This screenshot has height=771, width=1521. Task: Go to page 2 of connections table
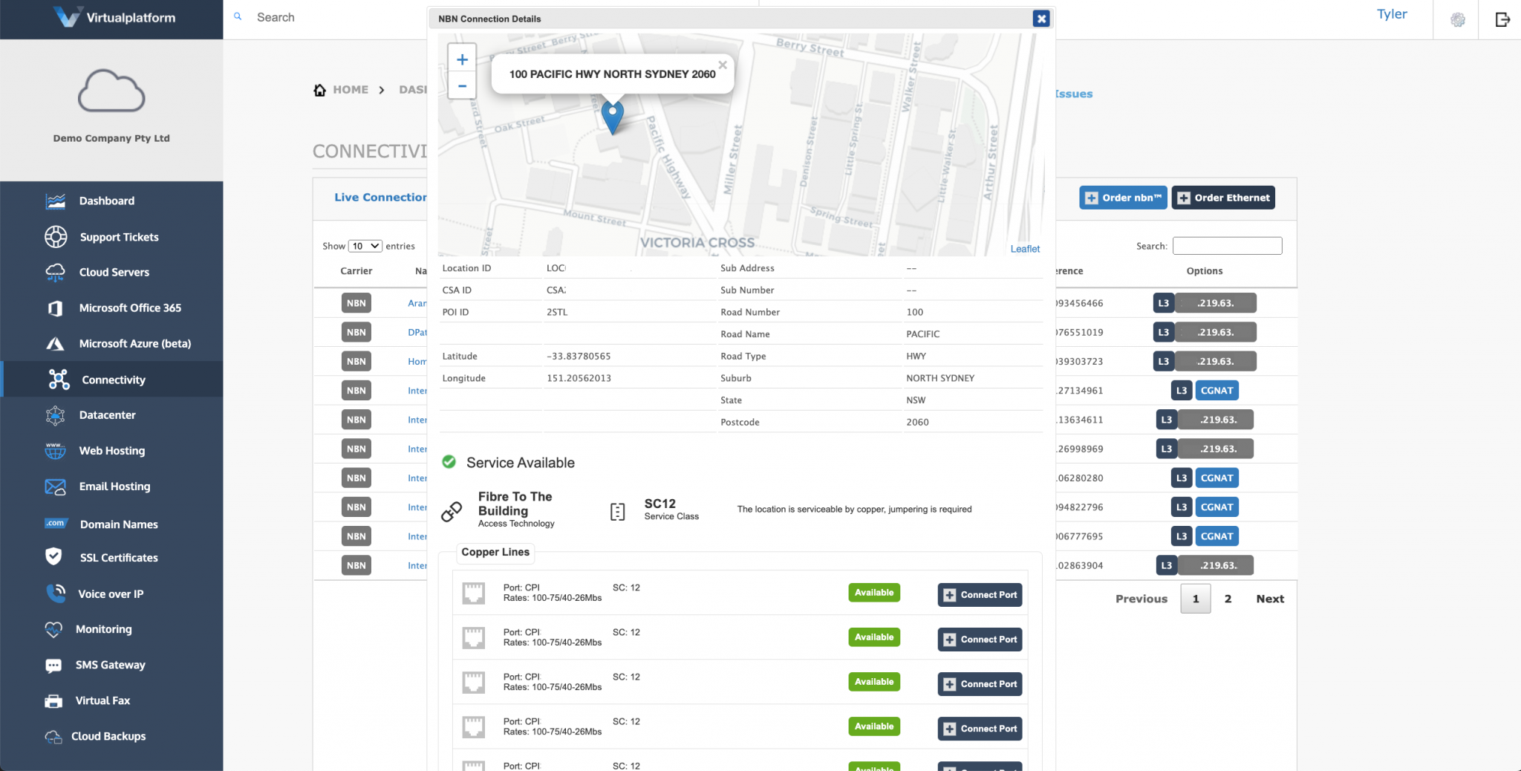1228,599
